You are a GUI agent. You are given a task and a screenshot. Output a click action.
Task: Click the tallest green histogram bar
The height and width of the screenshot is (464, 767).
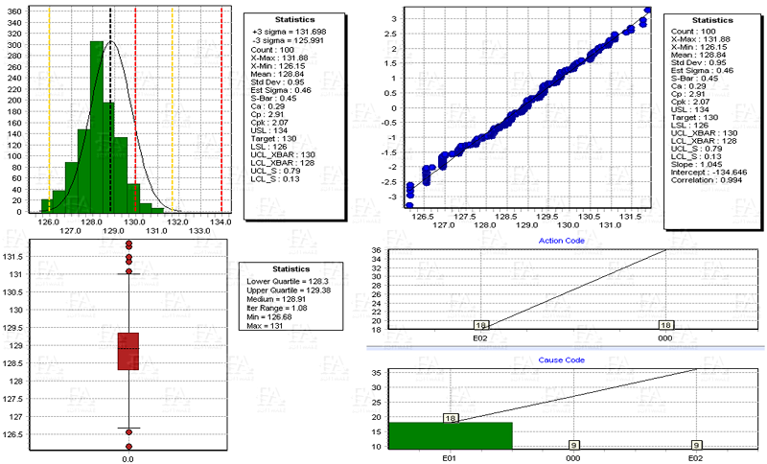97,125
